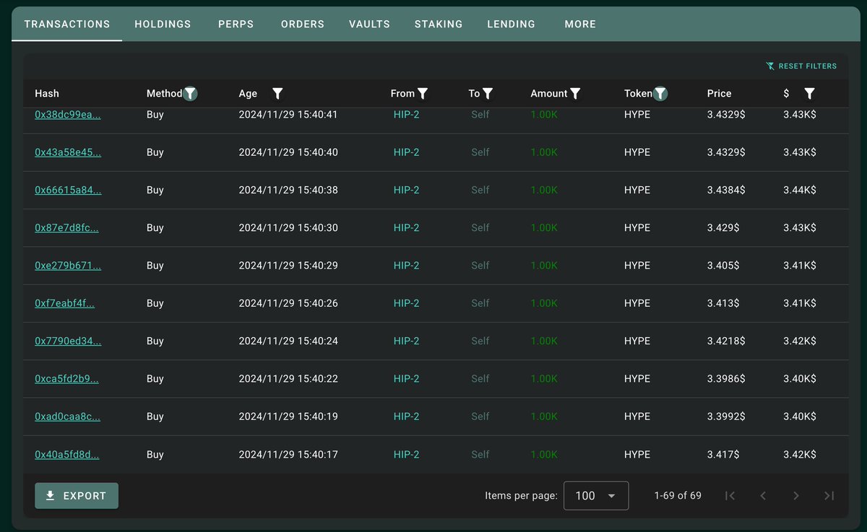Open the $ value column filter icon
867x532 pixels.
tap(809, 93)
